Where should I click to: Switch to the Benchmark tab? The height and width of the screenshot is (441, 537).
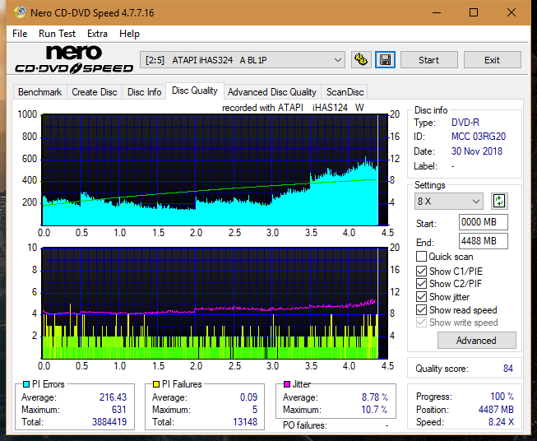click(40, 92)
